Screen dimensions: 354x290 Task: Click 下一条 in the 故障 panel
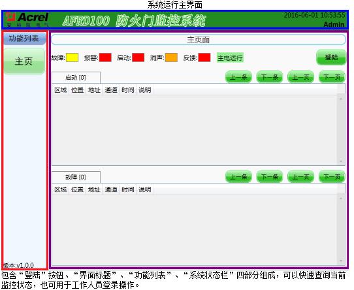pos(270,177)
